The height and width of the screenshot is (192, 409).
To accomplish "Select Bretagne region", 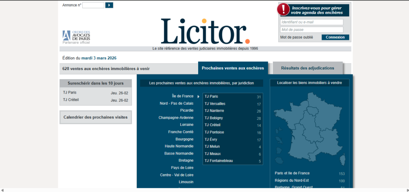I will 186,160.
